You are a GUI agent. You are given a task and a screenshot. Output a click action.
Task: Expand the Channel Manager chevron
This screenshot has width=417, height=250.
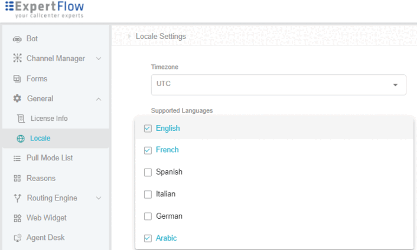tap(99, 58)
